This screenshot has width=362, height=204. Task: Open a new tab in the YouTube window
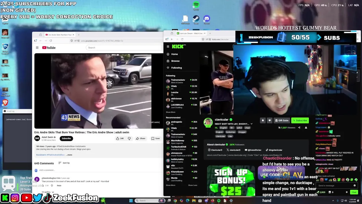[79, 35]
